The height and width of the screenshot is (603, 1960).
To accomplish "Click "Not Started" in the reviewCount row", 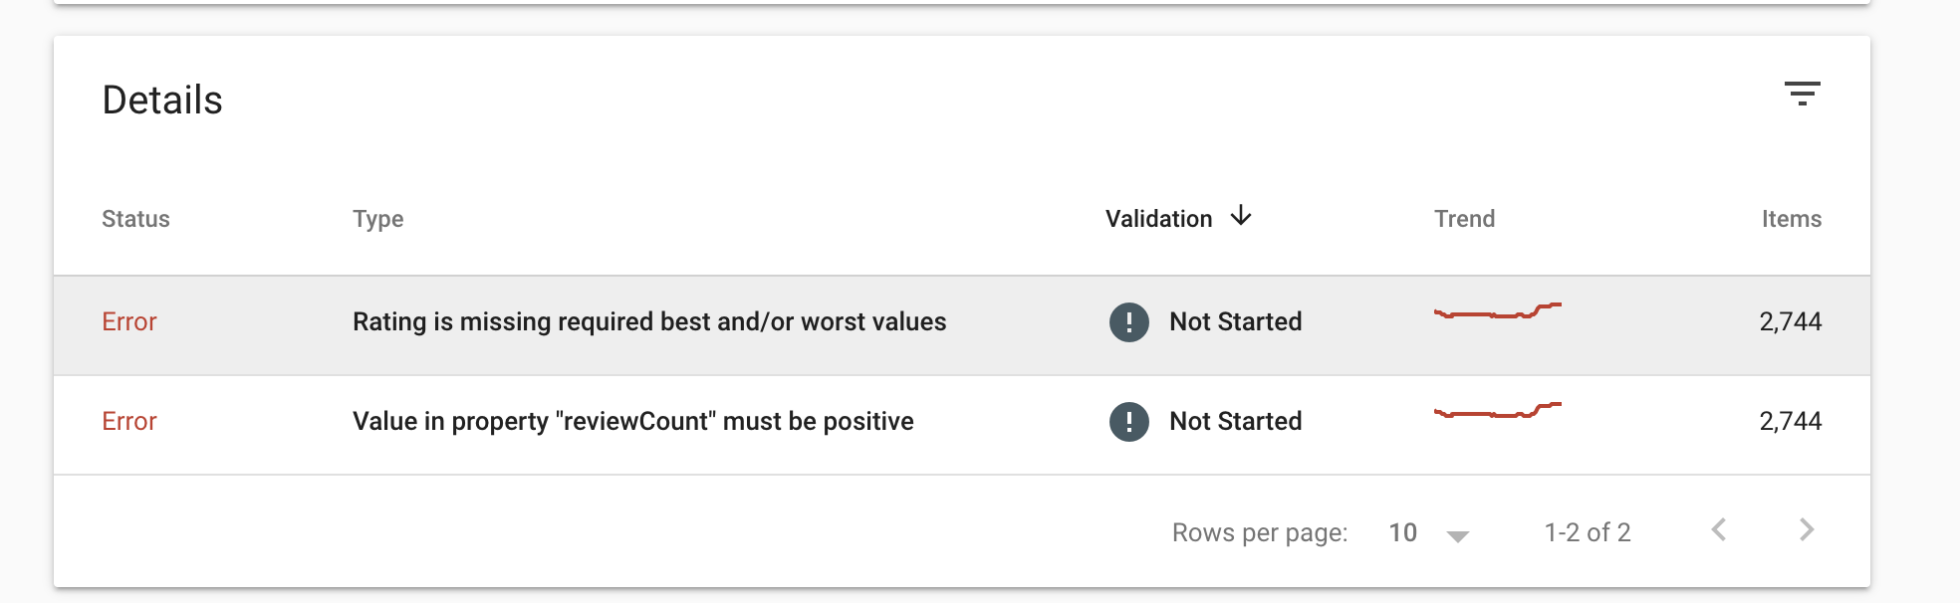I will [x=1235, y=421].
